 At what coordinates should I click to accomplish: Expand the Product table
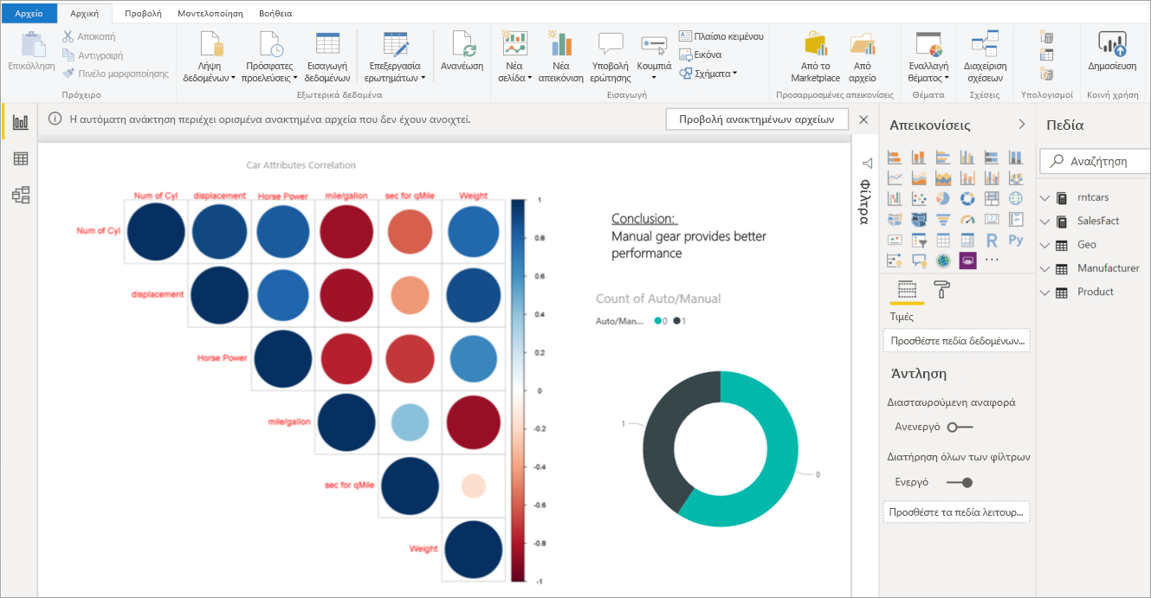click(1044, 292)
